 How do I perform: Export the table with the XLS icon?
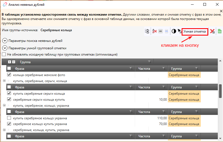pyautogui.click(x=220, y=31)
